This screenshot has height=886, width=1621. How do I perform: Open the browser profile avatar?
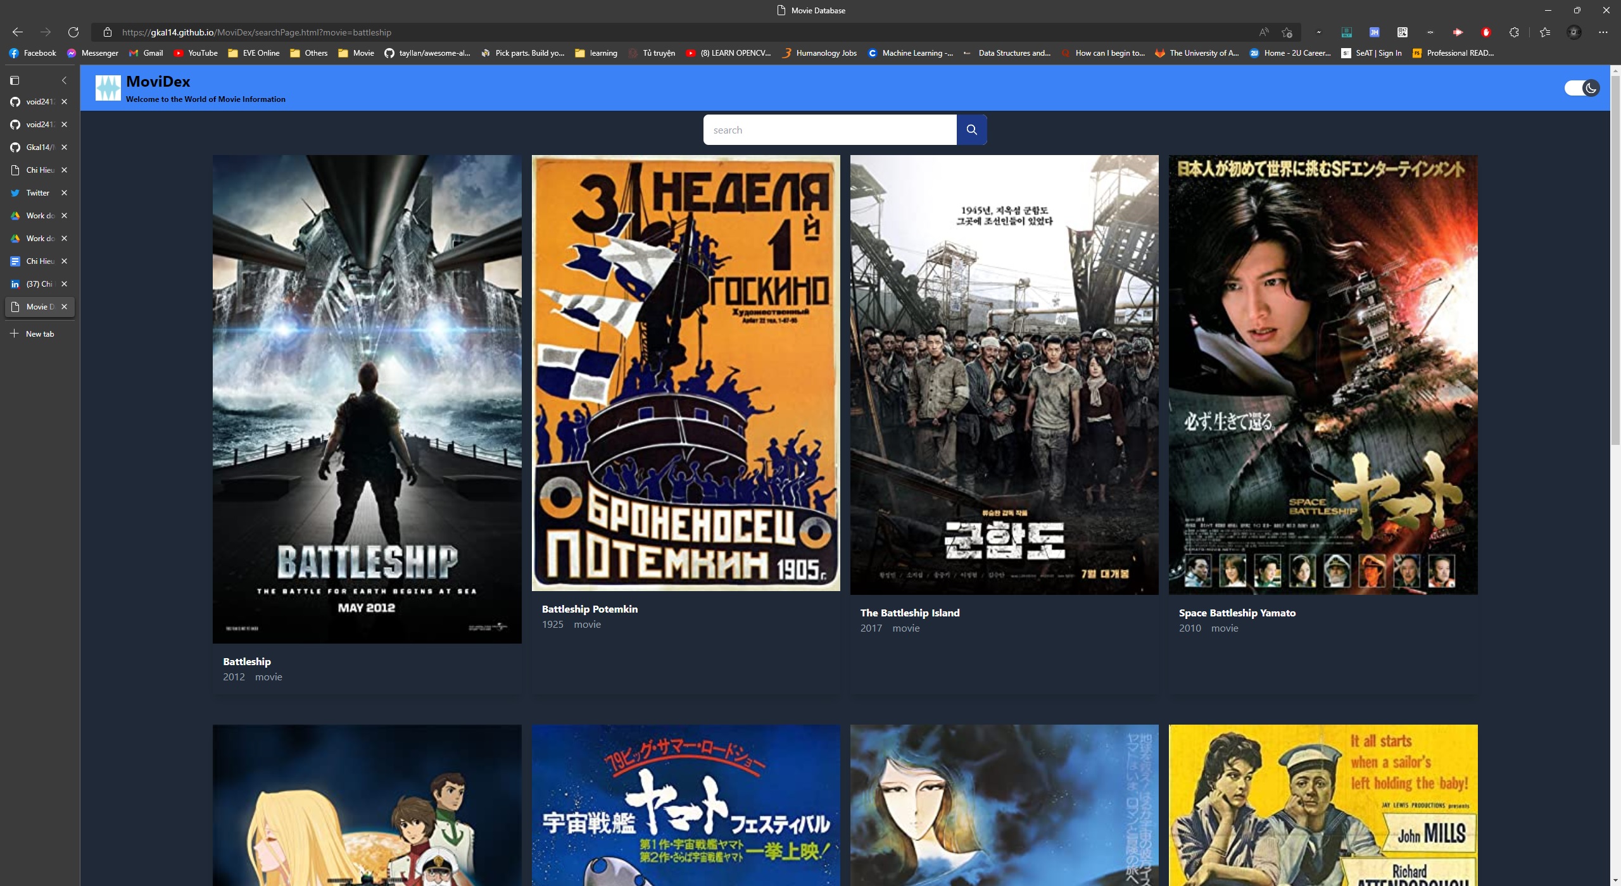1574,32
